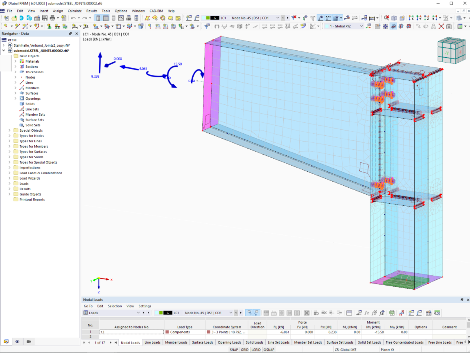Click the camera icon in the status bar
This screenshot has width=470, height=353.
pyautogui.click(x=28, y=342)
